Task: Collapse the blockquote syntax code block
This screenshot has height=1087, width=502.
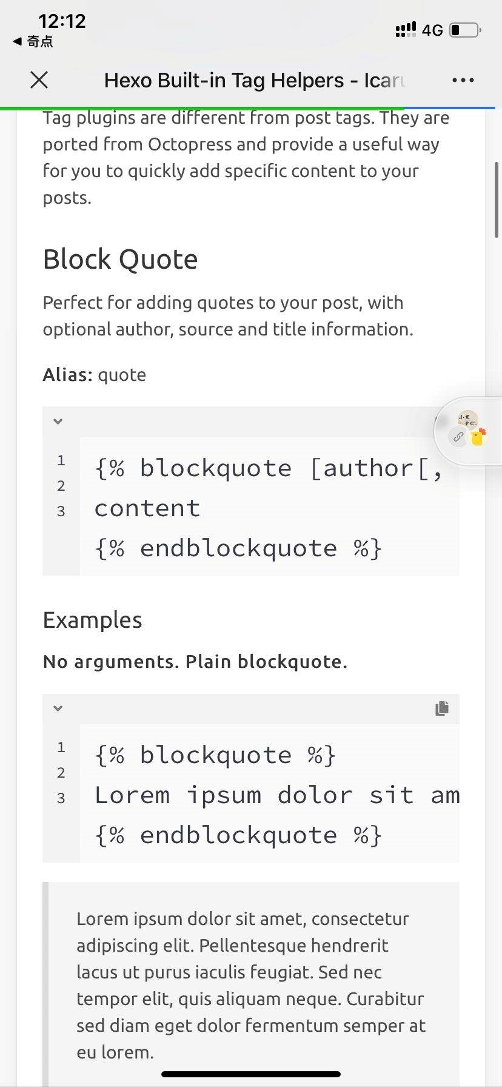Action: click(x=58, y=420)
